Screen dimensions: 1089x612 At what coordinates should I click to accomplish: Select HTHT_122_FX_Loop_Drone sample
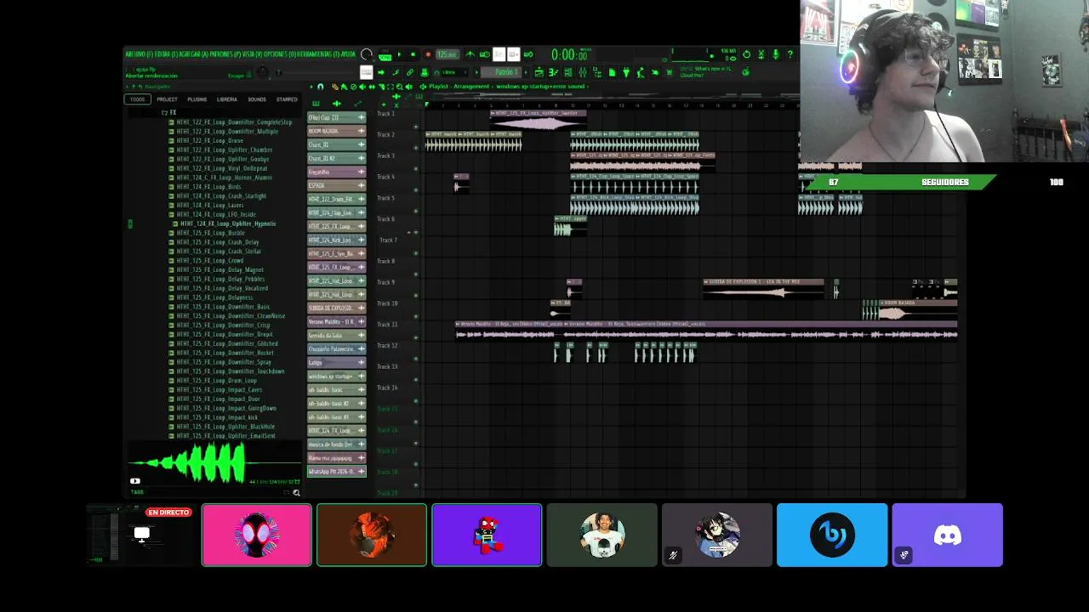(x=209, y=140)
